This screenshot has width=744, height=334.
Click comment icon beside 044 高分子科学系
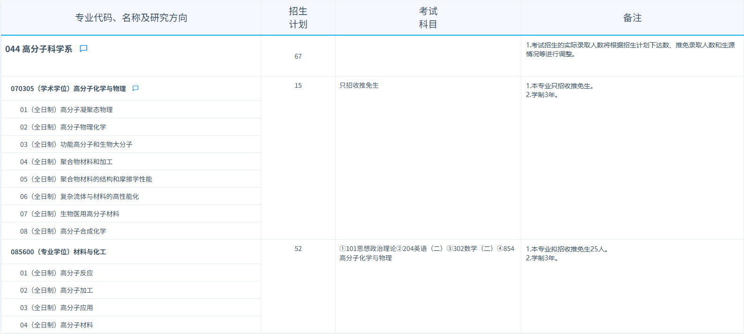[83, 49]
